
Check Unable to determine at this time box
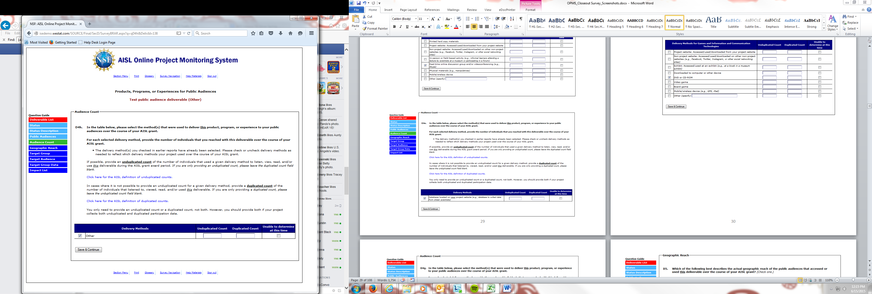(x=278, y=236)
